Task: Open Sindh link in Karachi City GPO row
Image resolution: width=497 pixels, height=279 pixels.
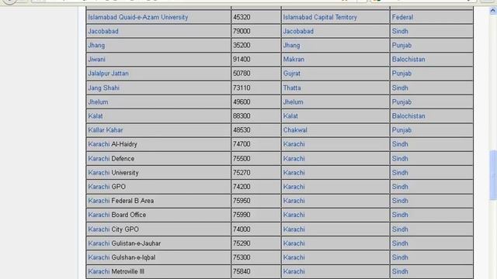Action: 400,229
